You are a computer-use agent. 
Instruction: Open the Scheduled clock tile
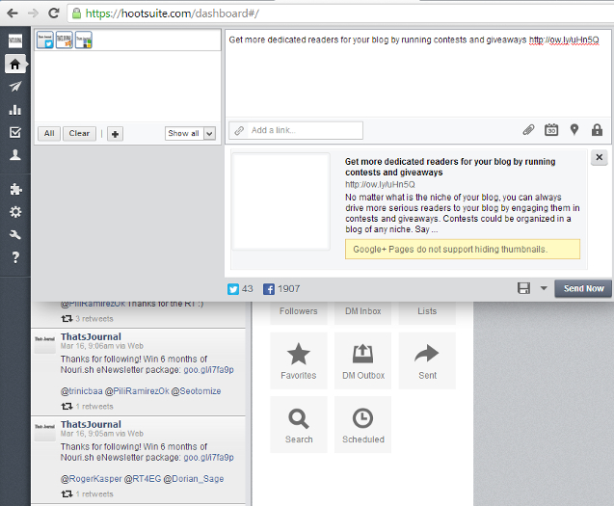tap(363, 424)
